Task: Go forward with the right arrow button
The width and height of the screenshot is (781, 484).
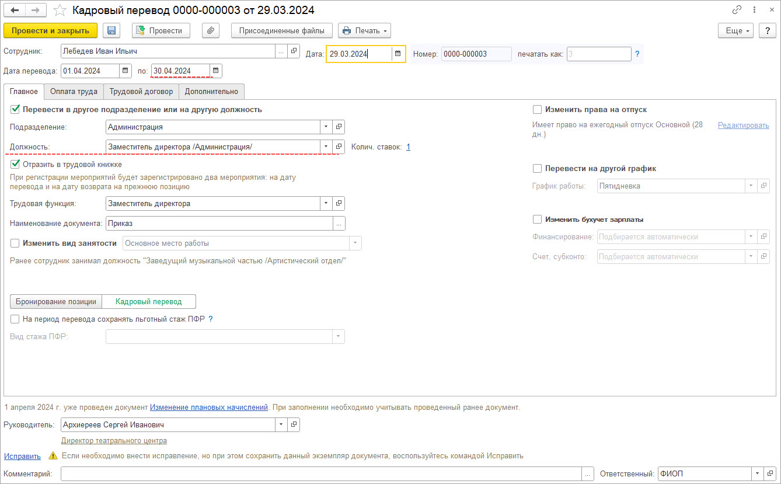Action: [36, 10]
